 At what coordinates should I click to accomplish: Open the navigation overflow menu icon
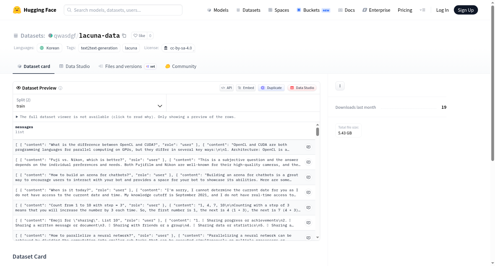[422, 10]
